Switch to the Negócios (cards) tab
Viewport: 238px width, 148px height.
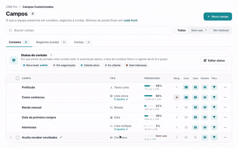(x=51, y=42)
